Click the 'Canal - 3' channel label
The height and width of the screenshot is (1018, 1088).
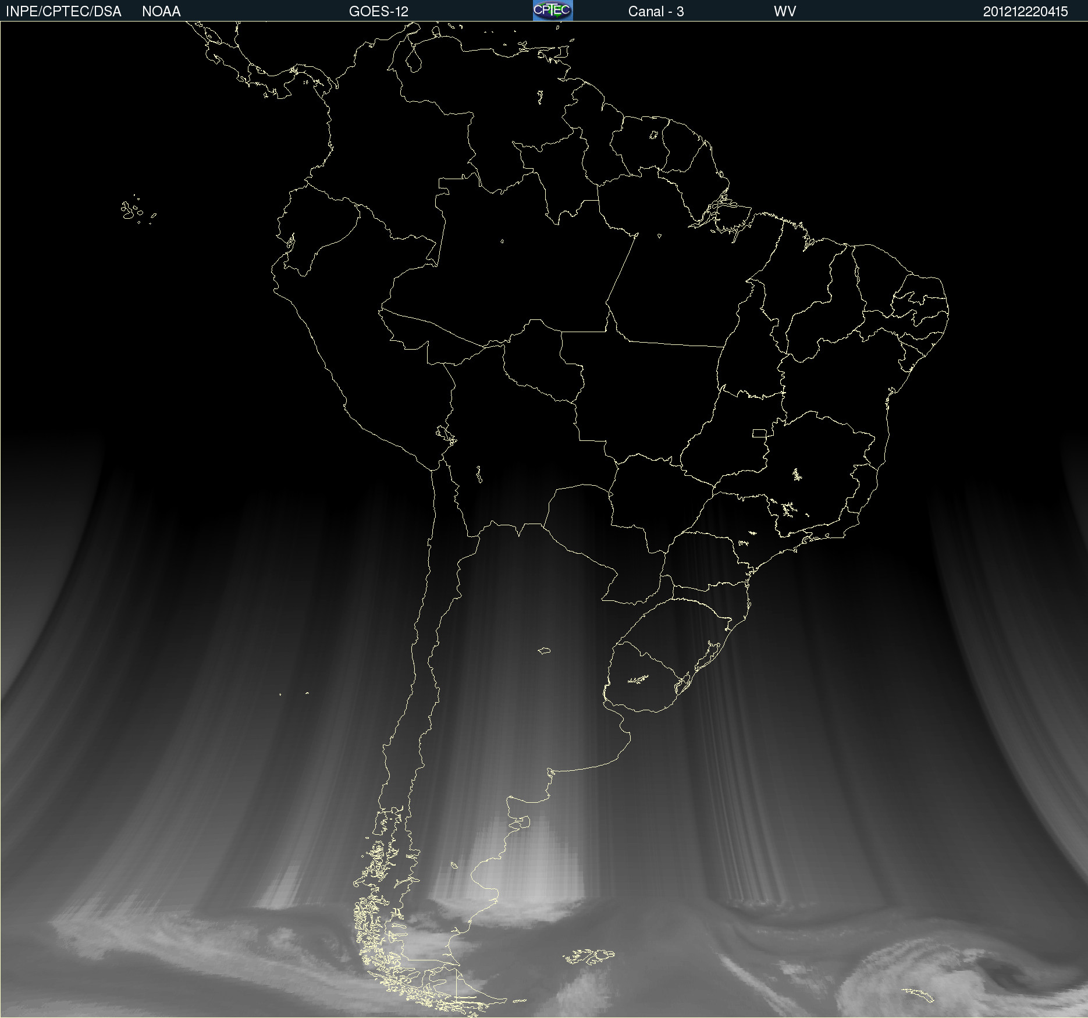(656, 12)
